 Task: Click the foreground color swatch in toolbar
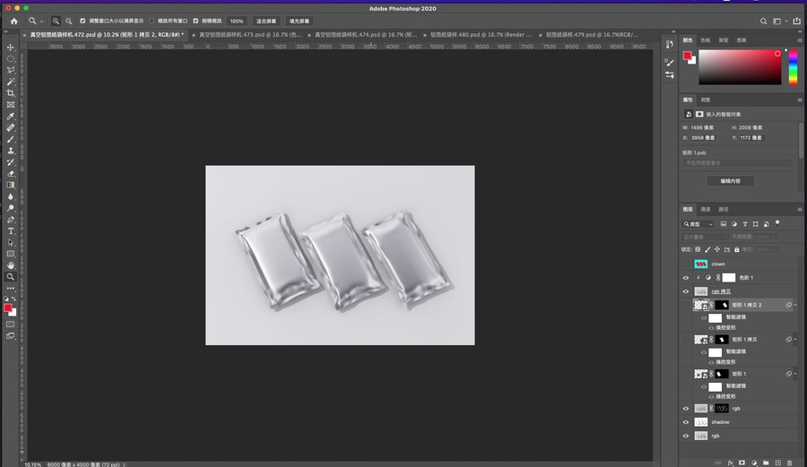point(8,307)
